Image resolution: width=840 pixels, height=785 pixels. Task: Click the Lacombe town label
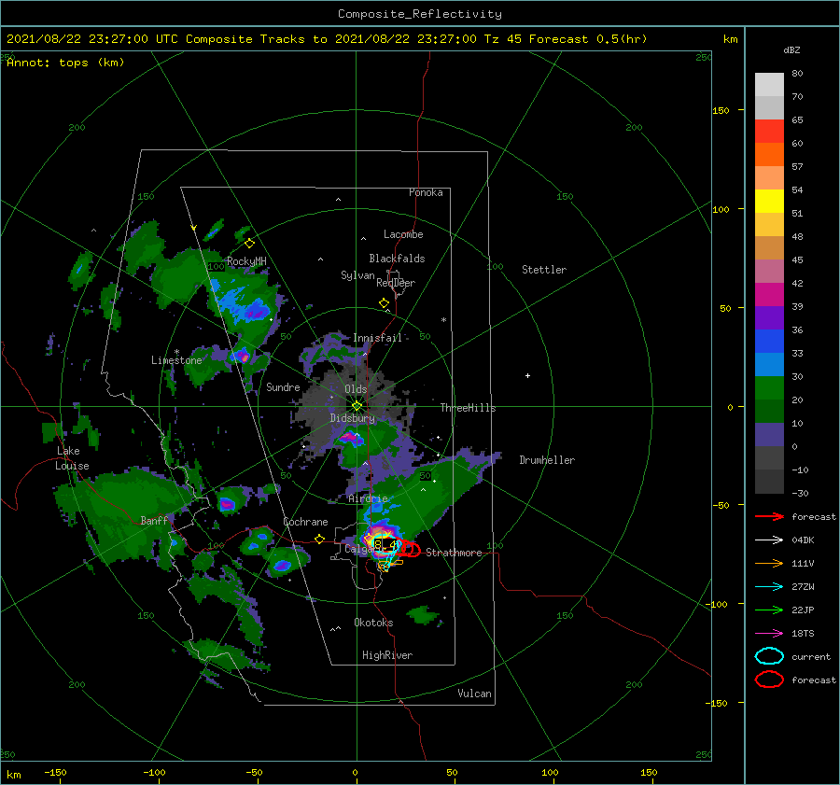click(x=403, y=234)
